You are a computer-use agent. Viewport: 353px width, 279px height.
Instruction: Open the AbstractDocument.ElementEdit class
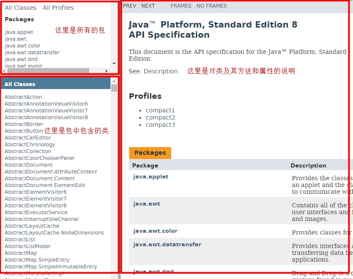[x=45, y=185]
